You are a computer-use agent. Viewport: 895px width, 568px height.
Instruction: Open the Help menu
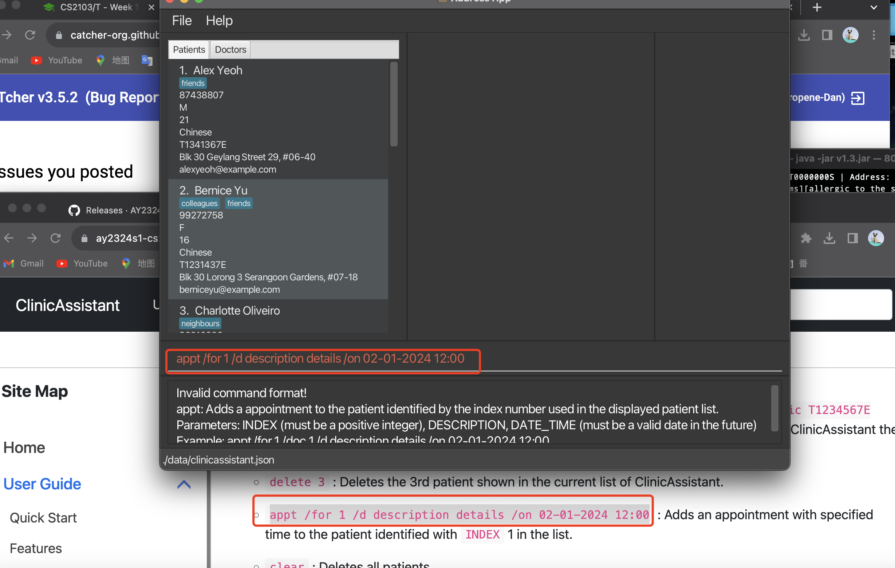click(219, 21)
